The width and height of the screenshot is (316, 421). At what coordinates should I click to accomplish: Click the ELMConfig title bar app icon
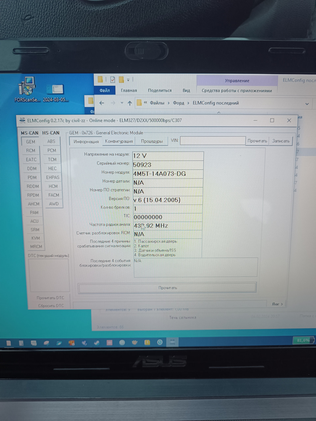point(22,120)
